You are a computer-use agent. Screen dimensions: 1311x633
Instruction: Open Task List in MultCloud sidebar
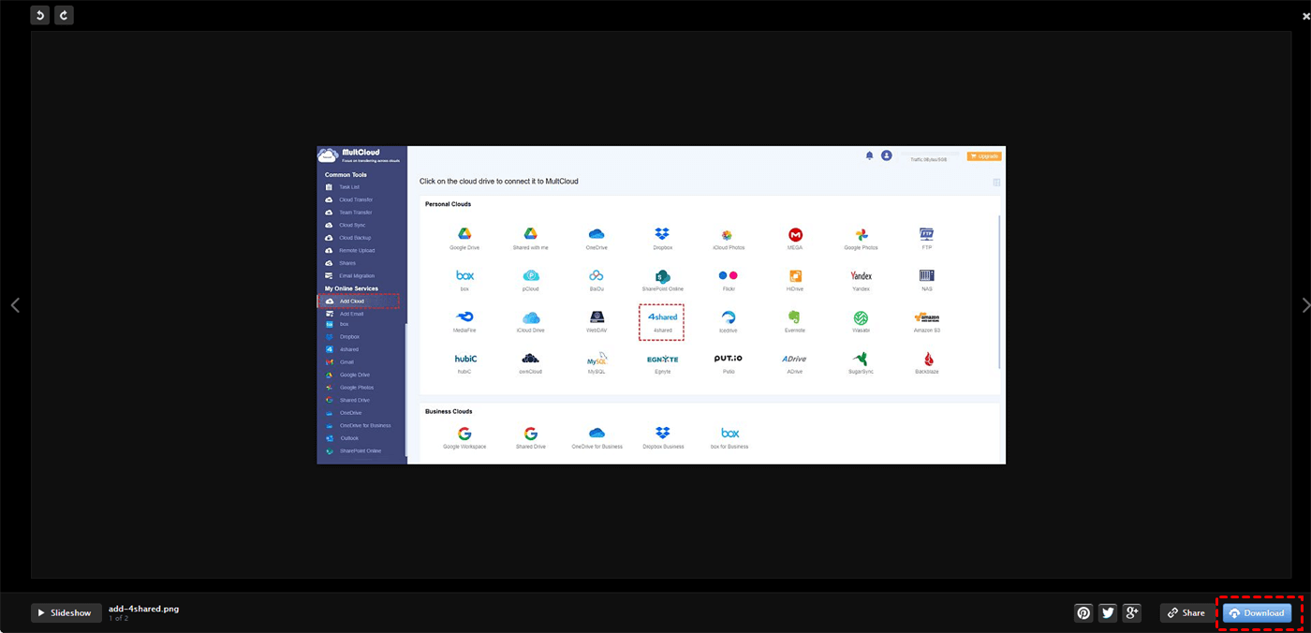tap(348, 187)
